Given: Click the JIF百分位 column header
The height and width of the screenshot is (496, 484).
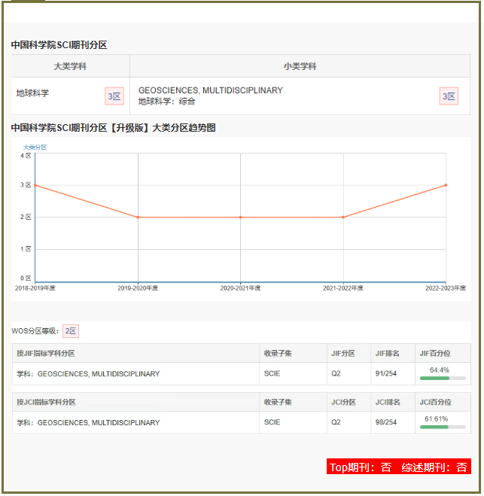Looking at the screenshot, I should click(x=435, y=354).
